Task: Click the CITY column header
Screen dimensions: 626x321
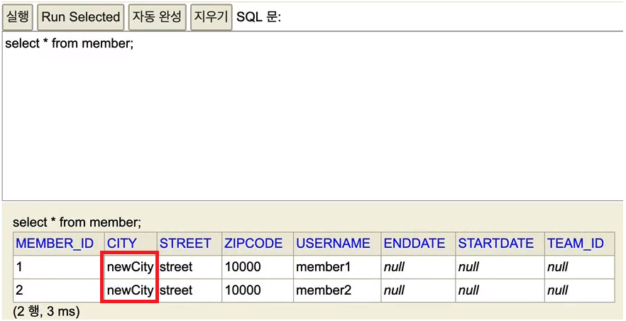Action: click(x=131, y=244)
